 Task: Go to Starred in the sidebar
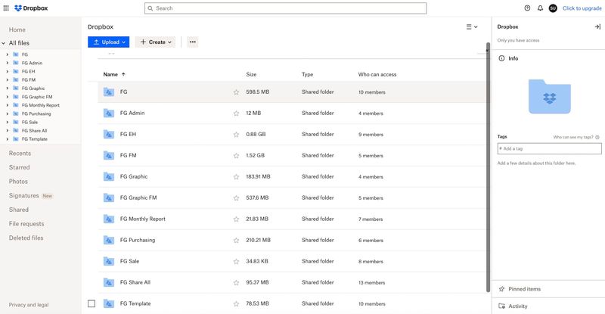(x=20, y=167)
